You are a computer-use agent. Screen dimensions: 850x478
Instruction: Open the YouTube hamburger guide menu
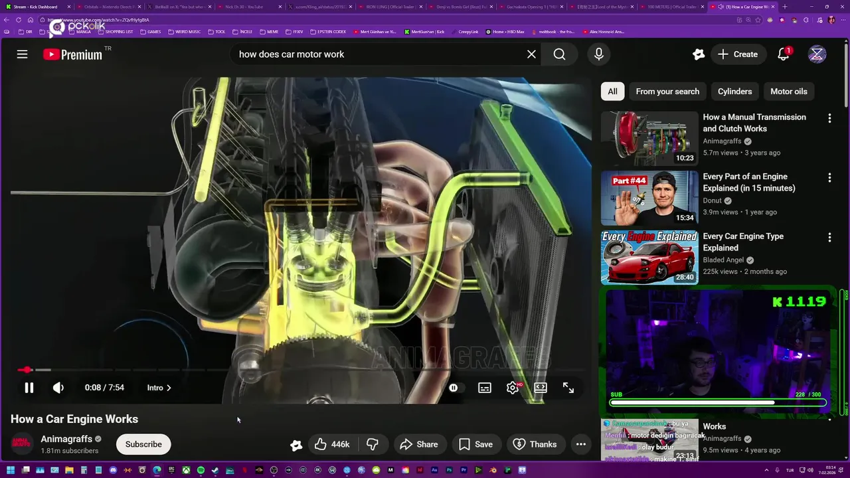(22, 54)
